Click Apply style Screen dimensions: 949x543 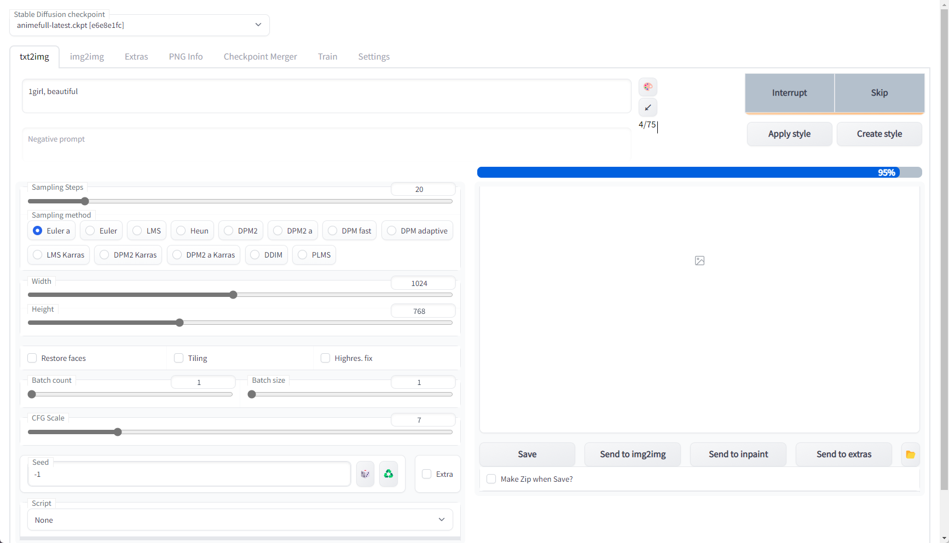(790, 134)
